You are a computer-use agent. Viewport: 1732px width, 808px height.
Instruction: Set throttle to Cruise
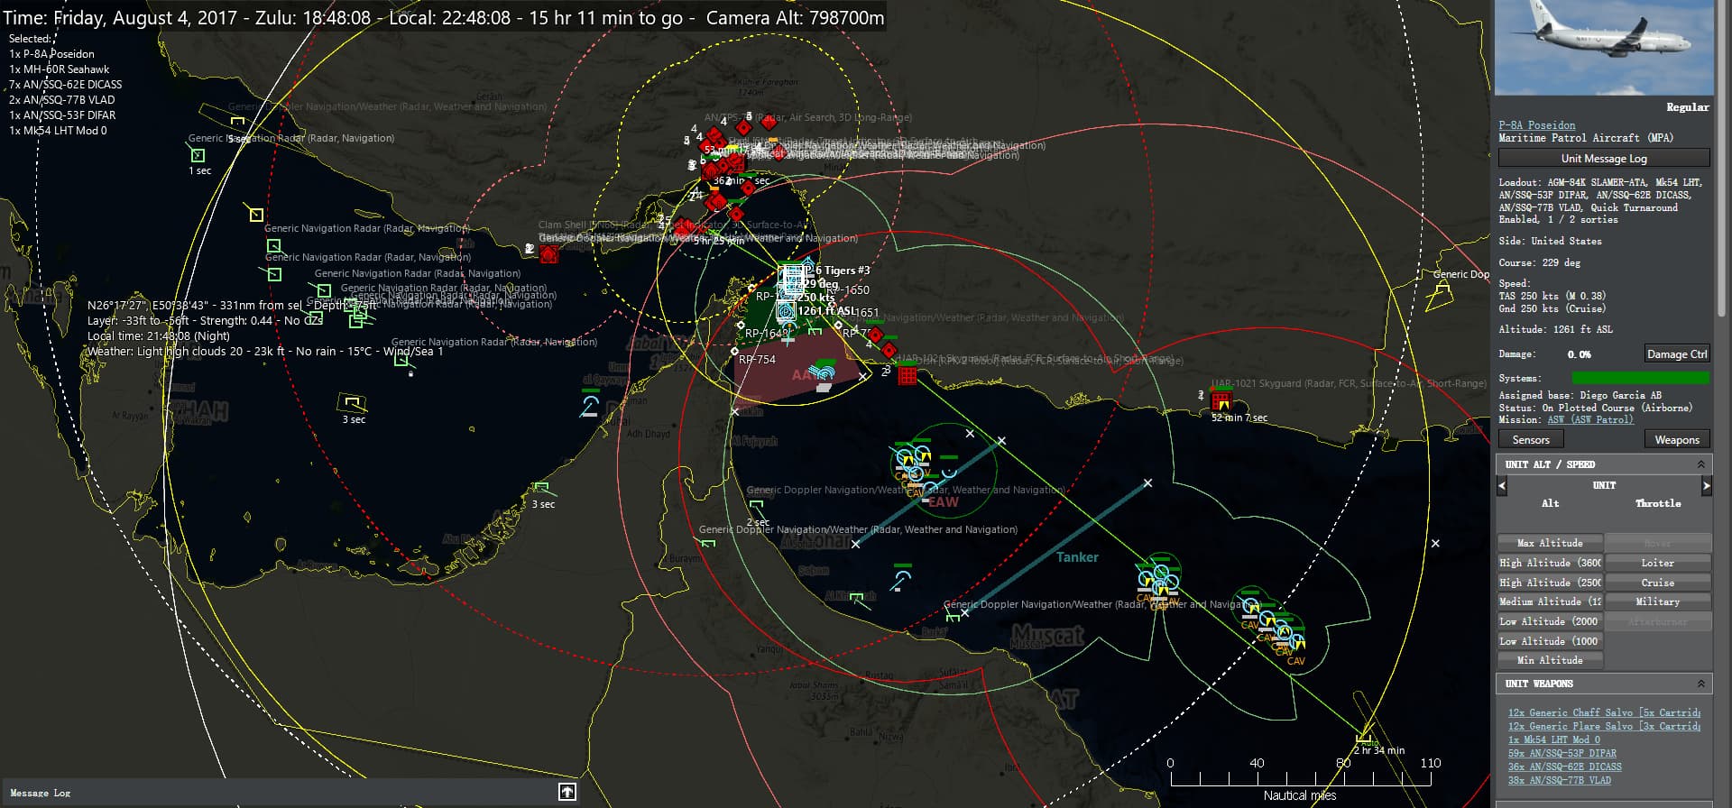pyautogui.click(x=1658, y=583)
